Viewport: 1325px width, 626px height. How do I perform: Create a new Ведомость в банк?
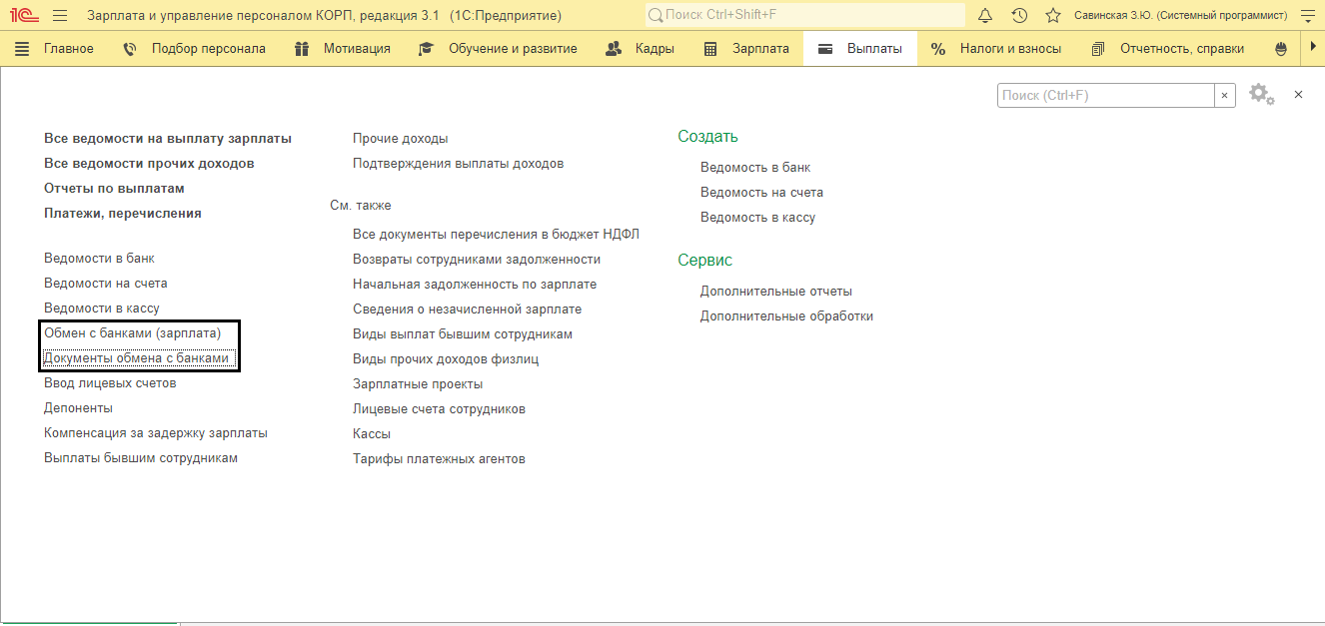[x=755, y=168]
